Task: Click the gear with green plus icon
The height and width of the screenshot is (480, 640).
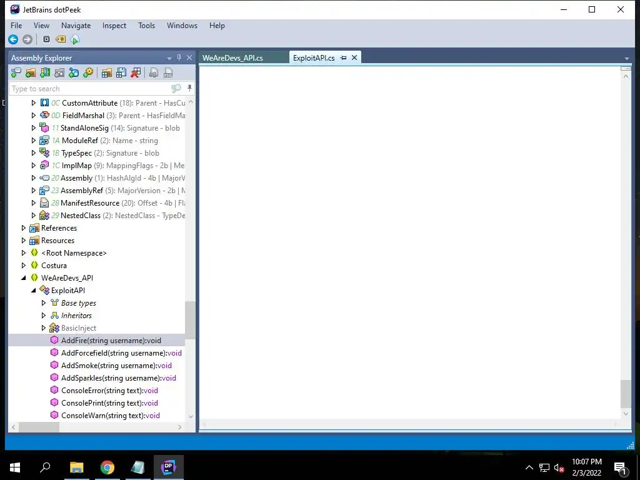Action: point(88,73)
